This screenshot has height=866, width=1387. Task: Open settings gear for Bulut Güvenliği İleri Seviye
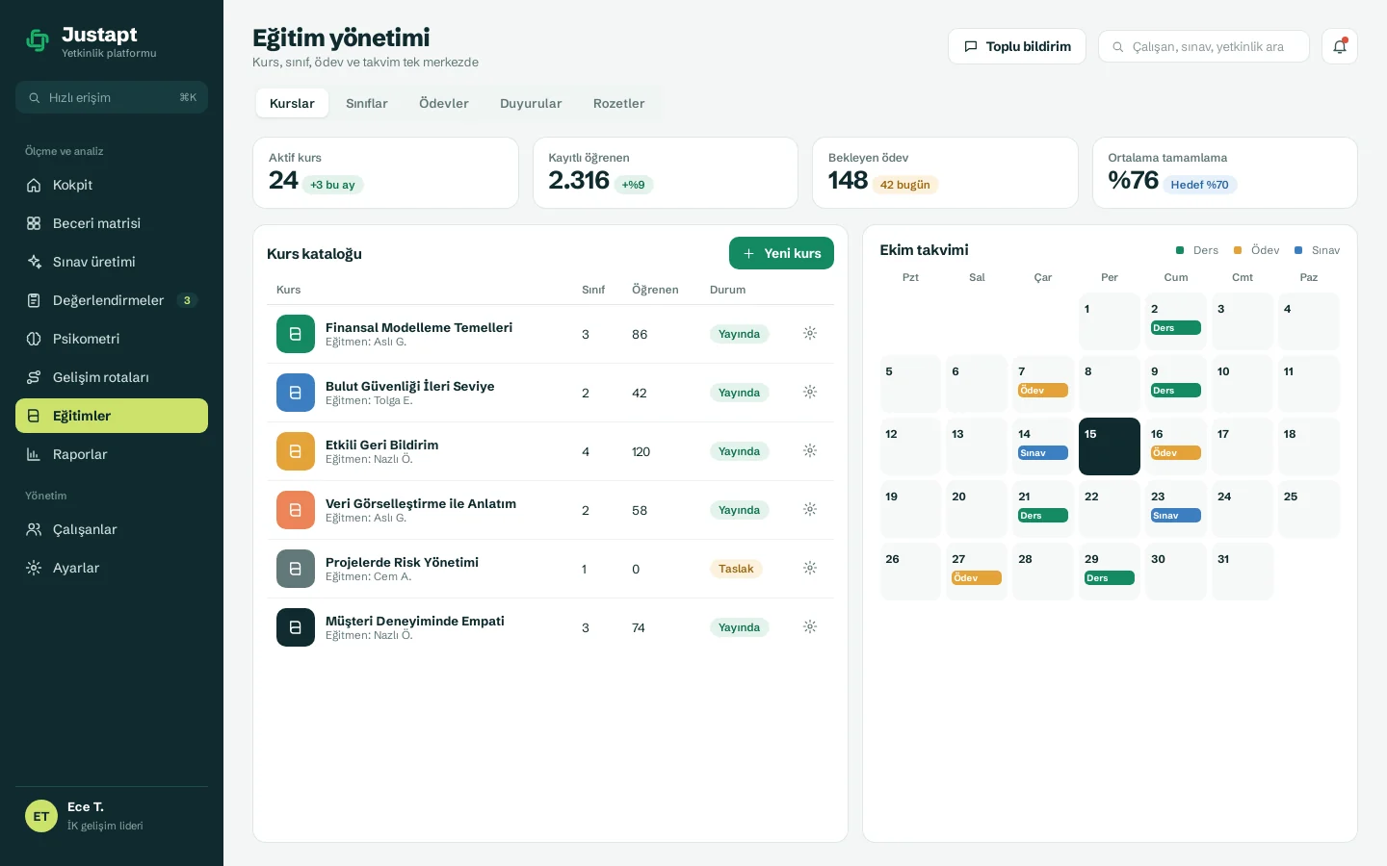(810, 392)
